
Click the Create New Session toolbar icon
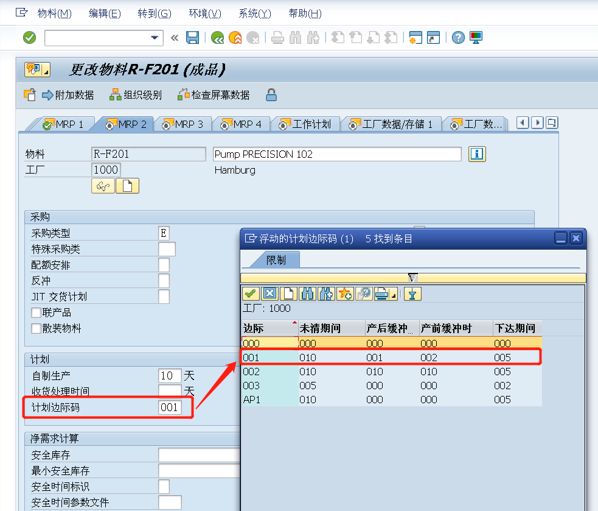click(x=415, y=38)
